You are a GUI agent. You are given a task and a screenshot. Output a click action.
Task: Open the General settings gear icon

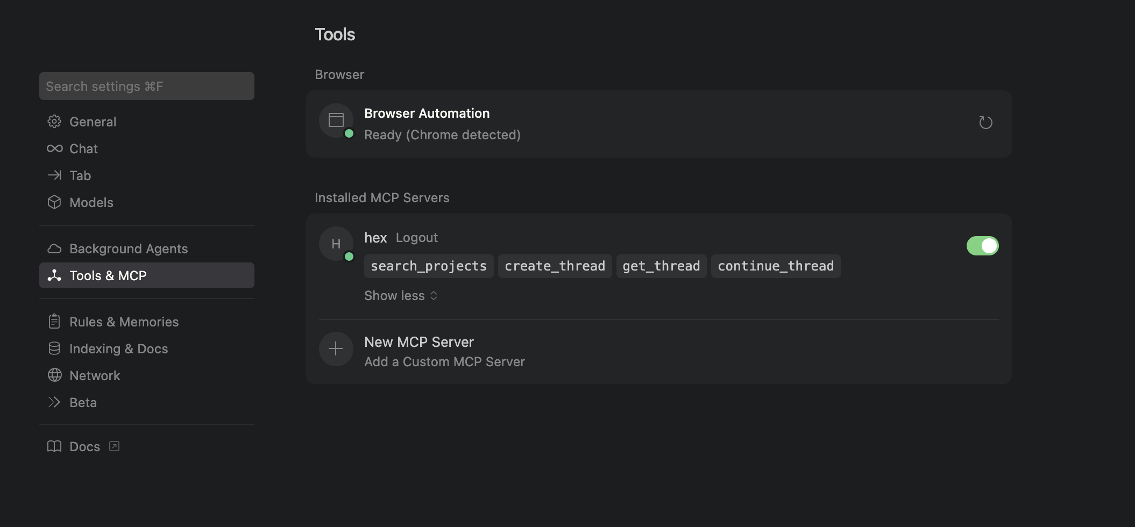(x=54, y=122)
